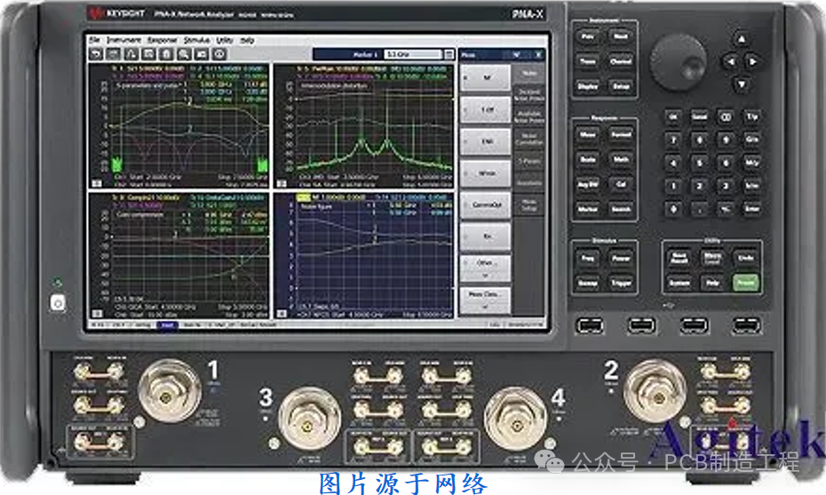
Task: Click the green Preset key
Action: (745, 283)
